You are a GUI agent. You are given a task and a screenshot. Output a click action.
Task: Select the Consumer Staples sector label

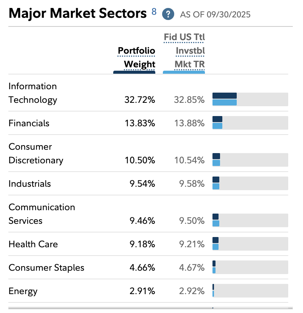[46, 268]
